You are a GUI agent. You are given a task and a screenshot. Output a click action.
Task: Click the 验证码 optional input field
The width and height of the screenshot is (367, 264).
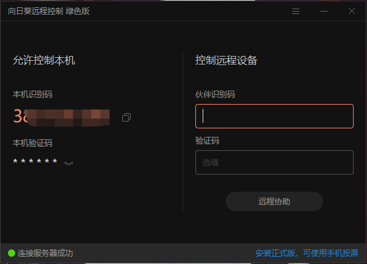pyautogui.click(x=274, y=162)
